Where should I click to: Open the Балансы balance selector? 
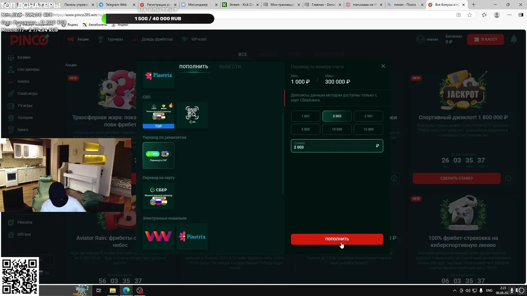454,39
